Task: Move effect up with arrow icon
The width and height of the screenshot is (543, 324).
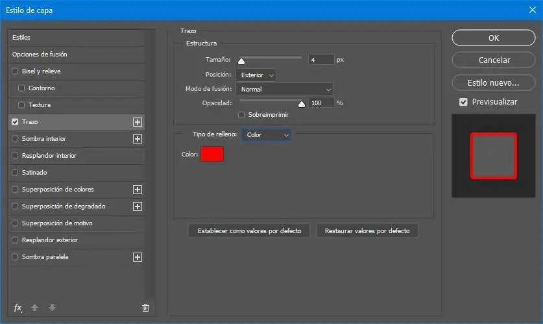Action: [34, 307]
